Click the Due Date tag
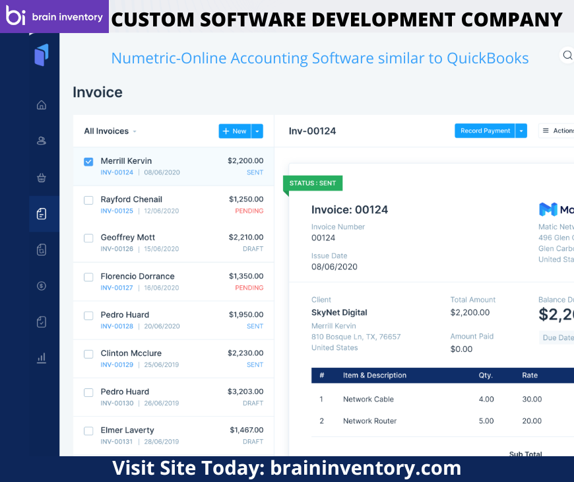Viewport: 574px width, 482px height. coord(557,337)
